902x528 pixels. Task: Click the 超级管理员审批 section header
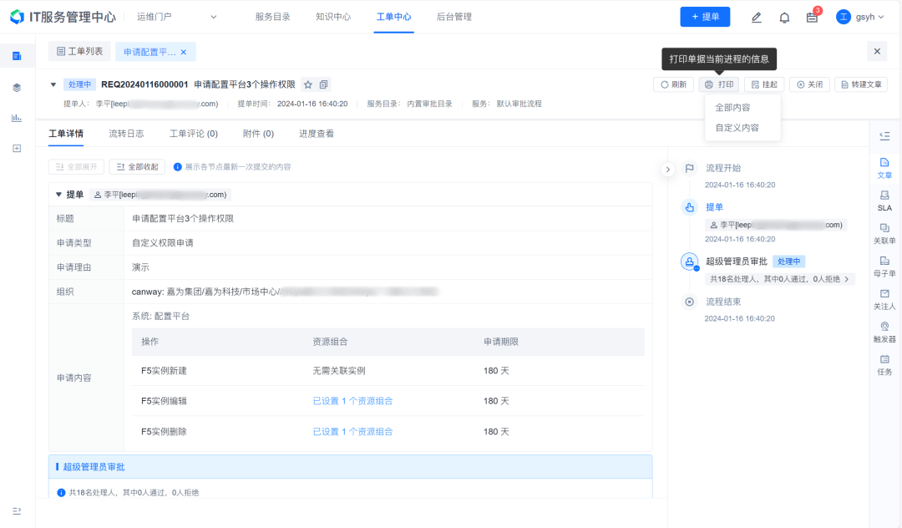350,467
